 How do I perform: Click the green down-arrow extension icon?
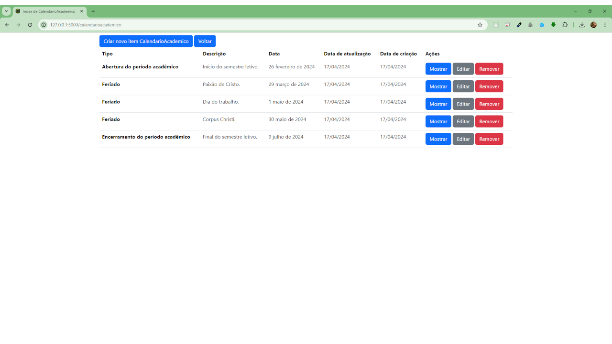coord(553,25)
